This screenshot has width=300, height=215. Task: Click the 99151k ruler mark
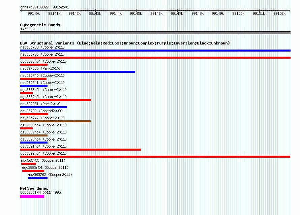(259, 13)
